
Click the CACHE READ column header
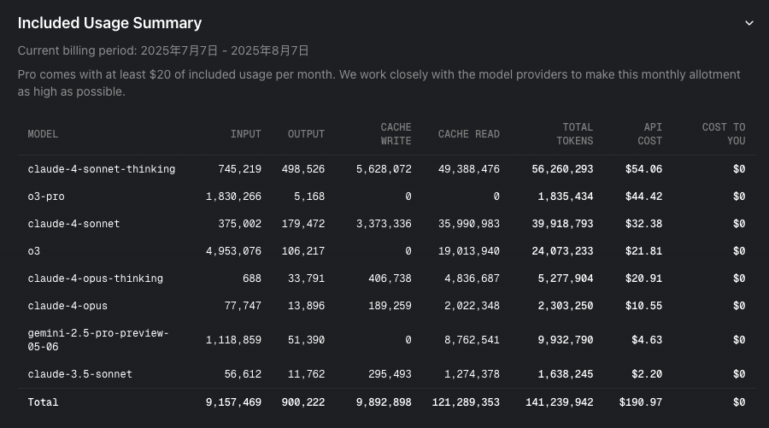tap(469, 134)
